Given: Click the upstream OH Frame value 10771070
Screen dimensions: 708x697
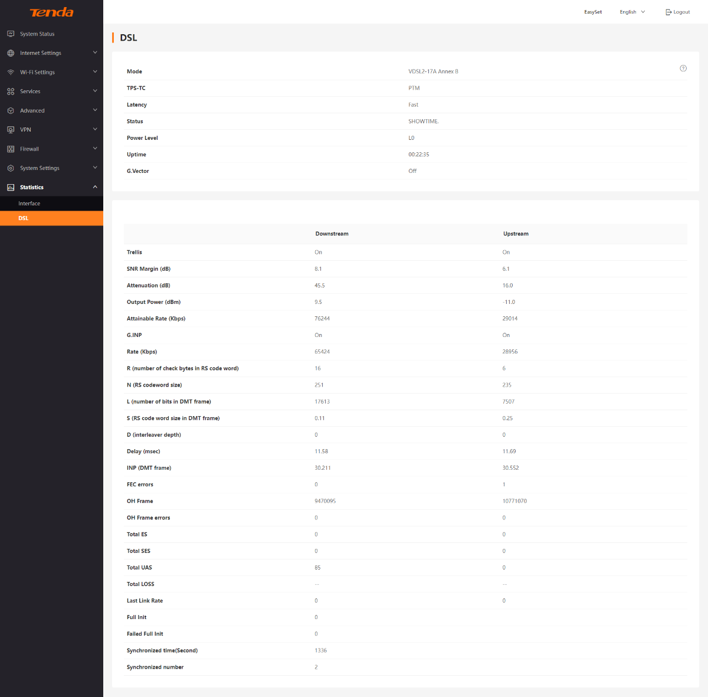Looking at the screenshot, I should tap(514, 501).
